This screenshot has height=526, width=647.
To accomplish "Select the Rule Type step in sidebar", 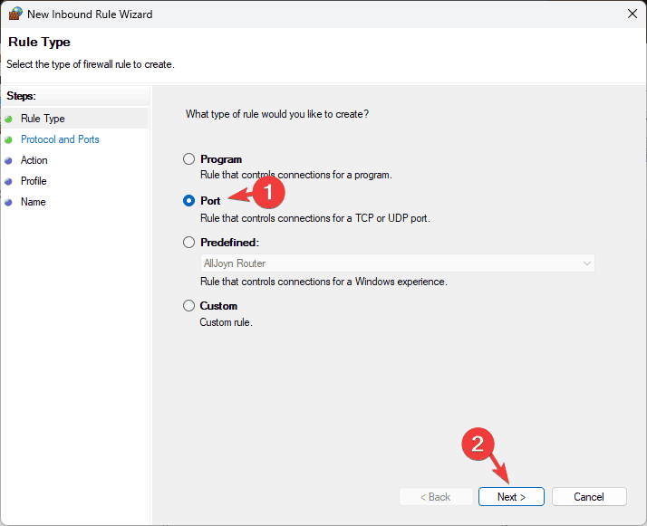I will (x=43, y=119).
